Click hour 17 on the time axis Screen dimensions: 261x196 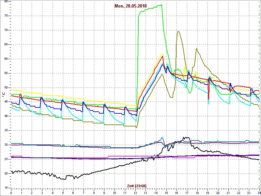pyautogui.click(x=187, y=193)
